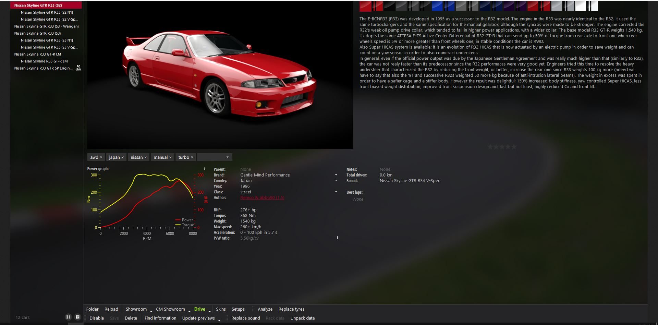Select the solid navy skin swatch
Image resolution: width=658 pixels, height=325 pixels.
pyautogui.click(x=485, y=6)
